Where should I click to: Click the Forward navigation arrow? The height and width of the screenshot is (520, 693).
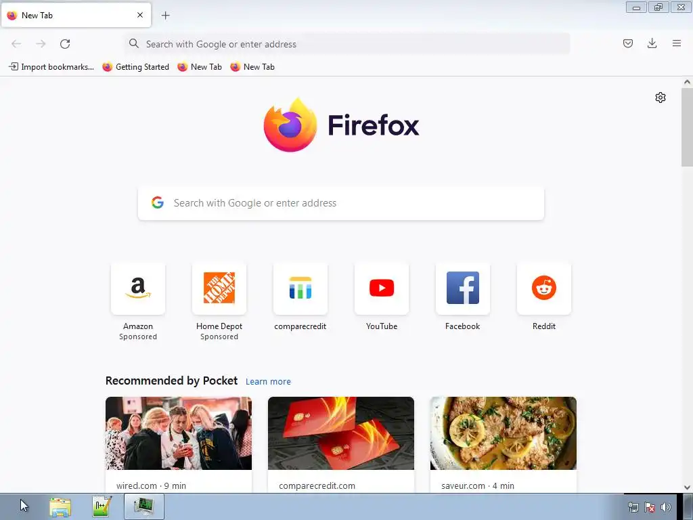pos(41,44)
